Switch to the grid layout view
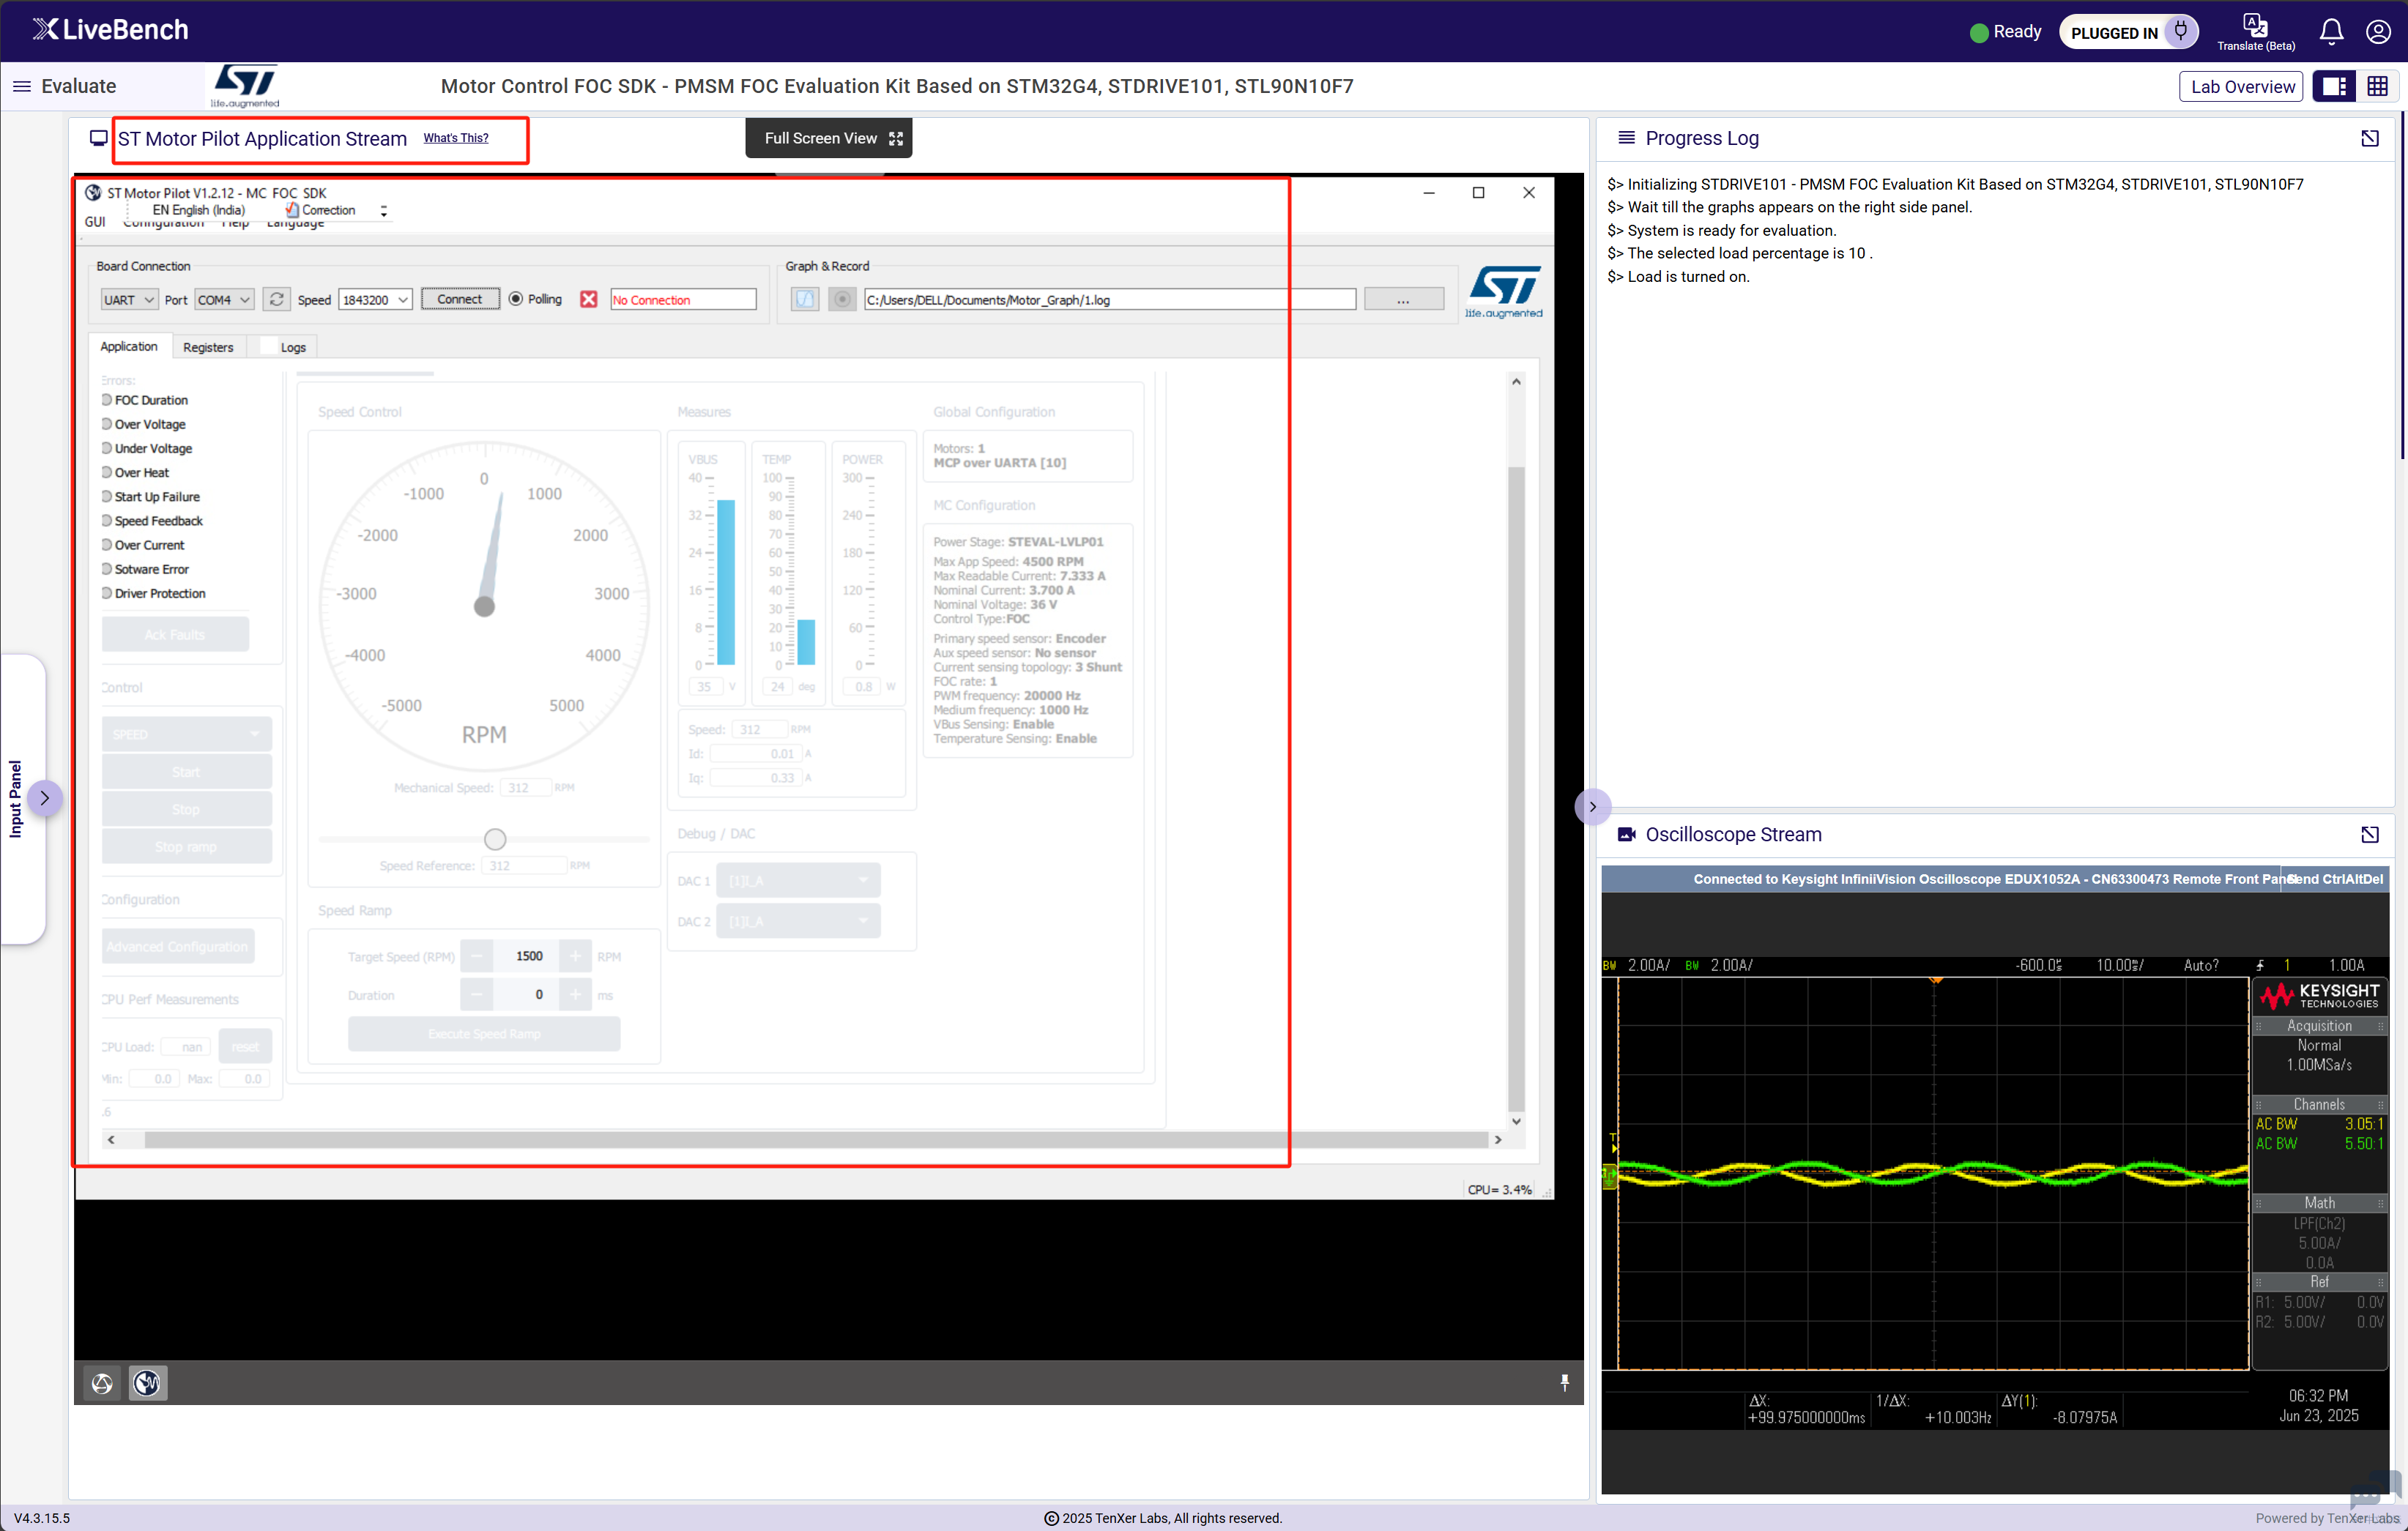The width and height of the screenshot is (2408, 1531). (2378, 87)
